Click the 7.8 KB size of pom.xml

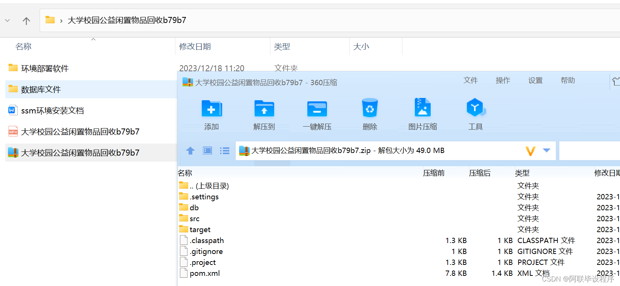(456, 273)
